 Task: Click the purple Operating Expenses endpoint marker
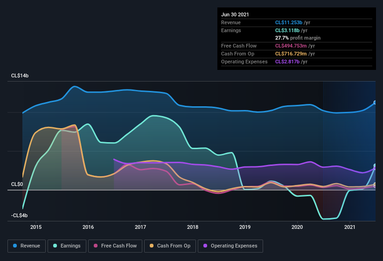click(x=375, y=168)
